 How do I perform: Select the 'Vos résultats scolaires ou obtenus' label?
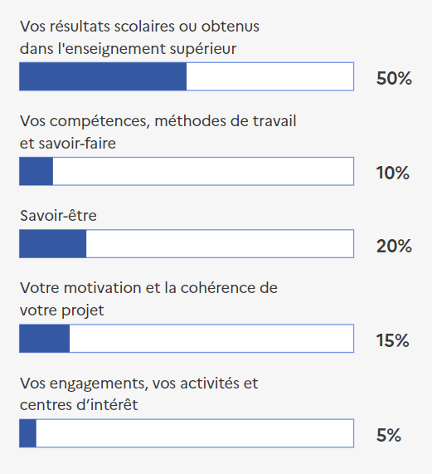pyautogui.click(x=140, y=27)
